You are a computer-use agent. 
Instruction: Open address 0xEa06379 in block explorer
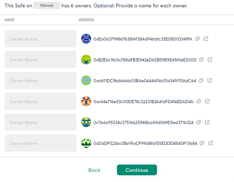click(206, 39)
